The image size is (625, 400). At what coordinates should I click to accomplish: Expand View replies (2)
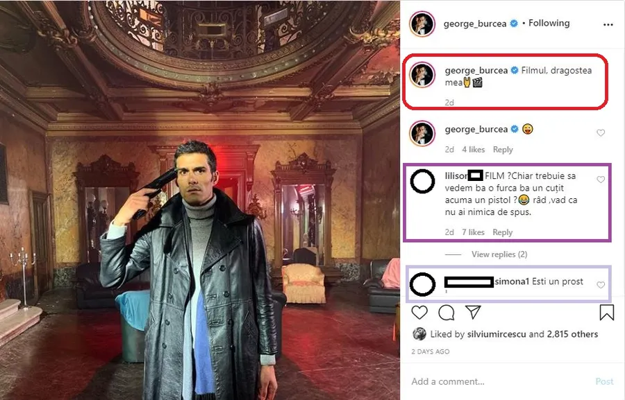tap(499, 254)
